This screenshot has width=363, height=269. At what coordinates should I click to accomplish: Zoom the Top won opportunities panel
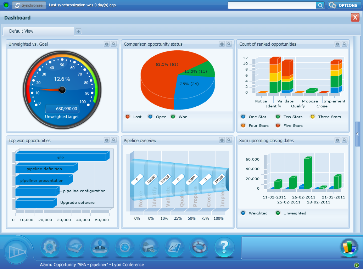click(x=114, y=140)
